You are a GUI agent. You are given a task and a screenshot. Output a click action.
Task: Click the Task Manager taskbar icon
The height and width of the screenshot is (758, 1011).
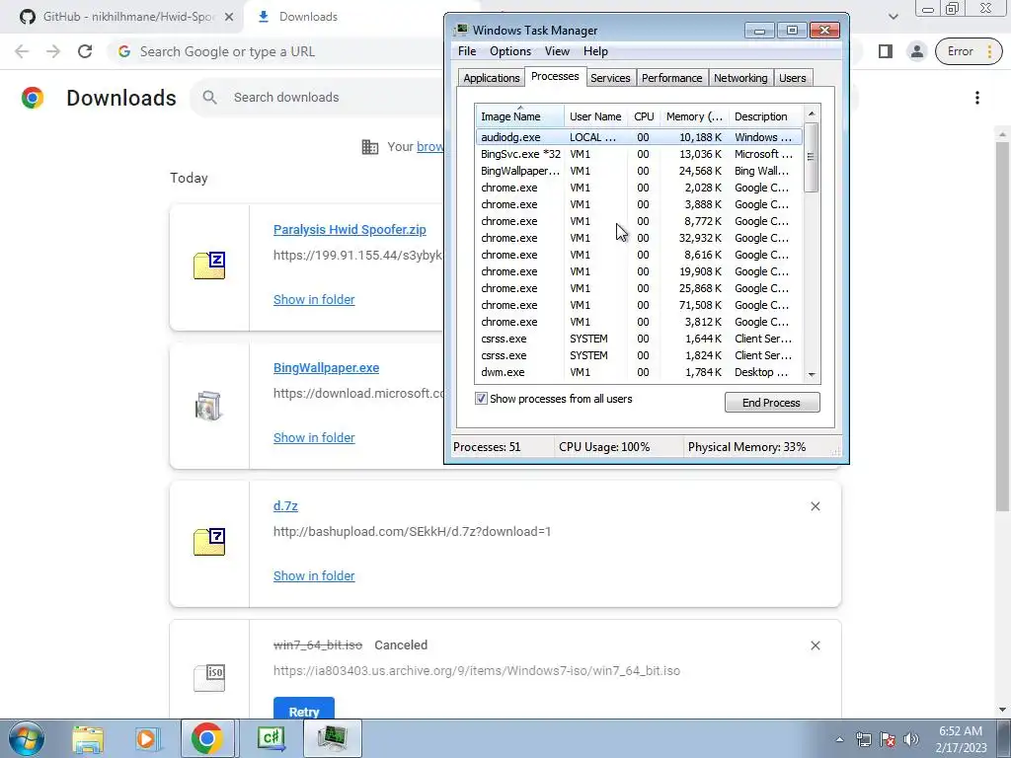pyautogui.click(x=333, y=738)
